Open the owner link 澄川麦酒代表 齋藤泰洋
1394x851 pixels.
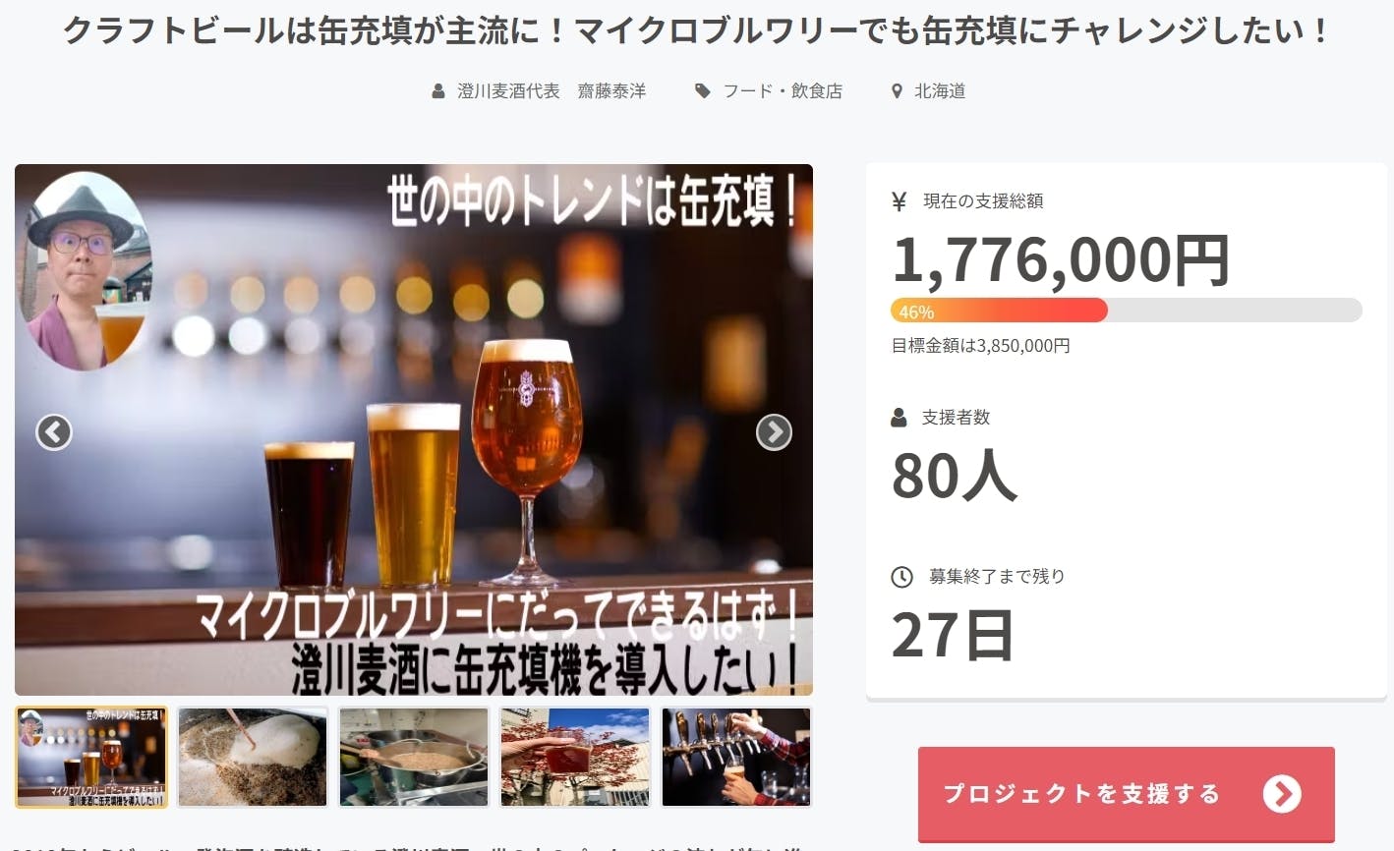[552, 91]
